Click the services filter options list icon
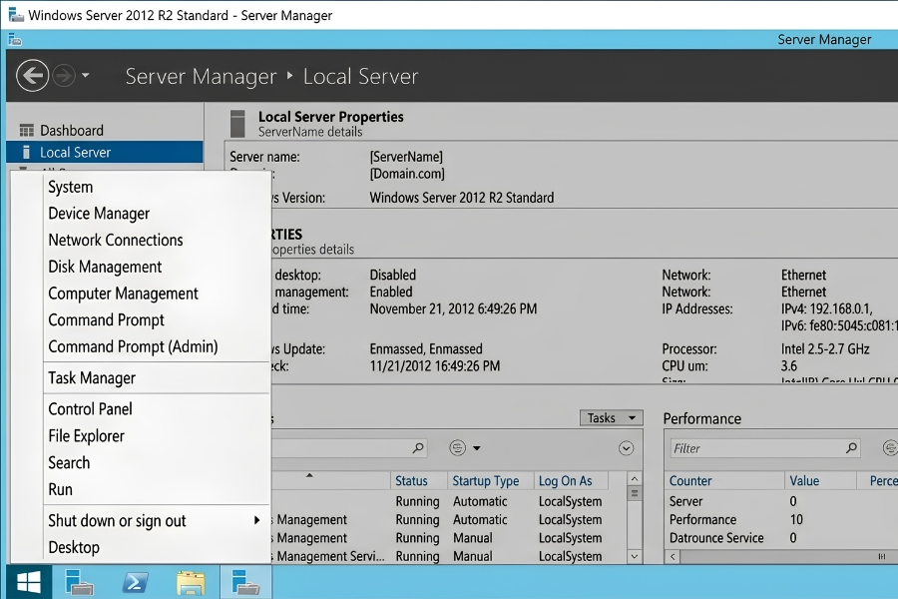Image resolution: width=898 pixels, height=599 pixels. (x=457, y=447)
